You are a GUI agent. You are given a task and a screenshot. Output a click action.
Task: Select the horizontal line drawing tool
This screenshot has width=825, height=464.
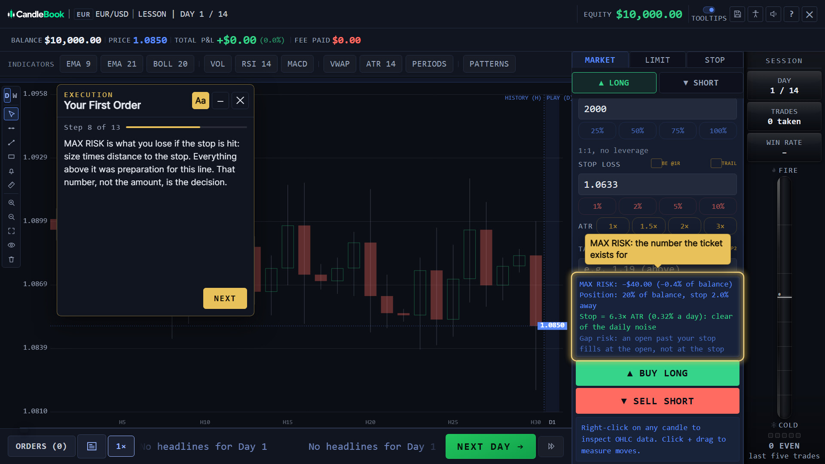pos(12,128)
